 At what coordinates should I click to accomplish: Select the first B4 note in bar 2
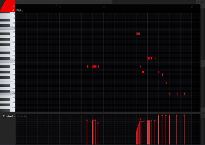[x=87, y=66]
